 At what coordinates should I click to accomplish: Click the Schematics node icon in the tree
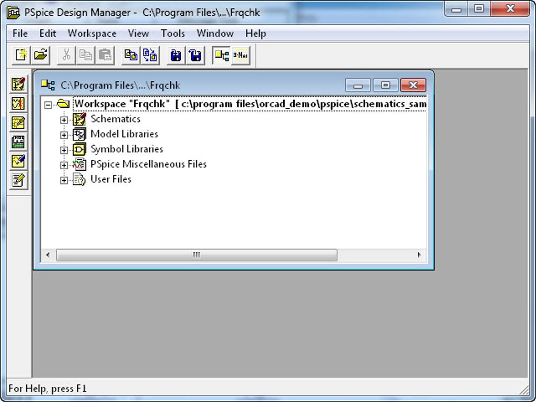click(79, 119)
